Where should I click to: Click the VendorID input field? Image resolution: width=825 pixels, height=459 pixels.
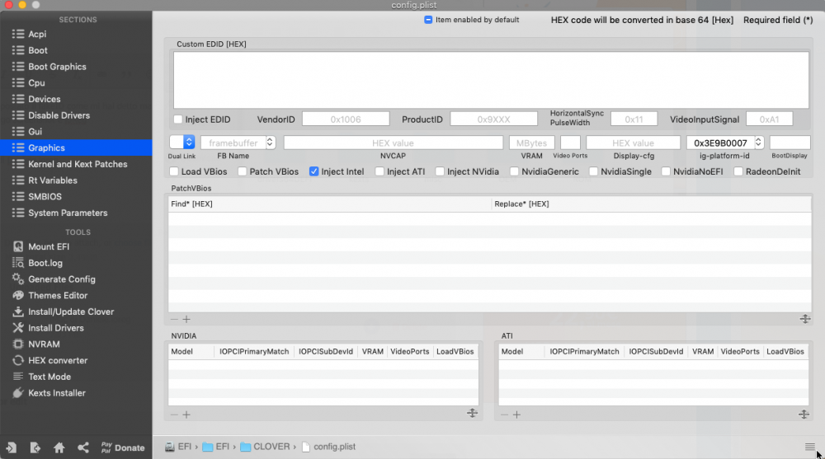[x=346, y=119]
